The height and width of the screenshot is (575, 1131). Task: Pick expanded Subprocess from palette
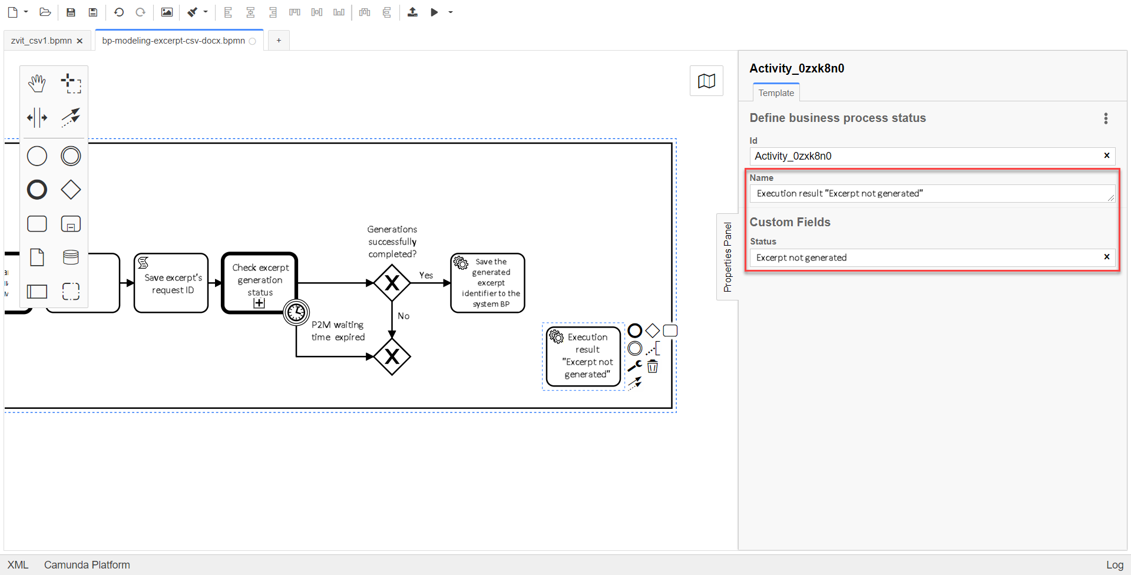coord(71,224)
